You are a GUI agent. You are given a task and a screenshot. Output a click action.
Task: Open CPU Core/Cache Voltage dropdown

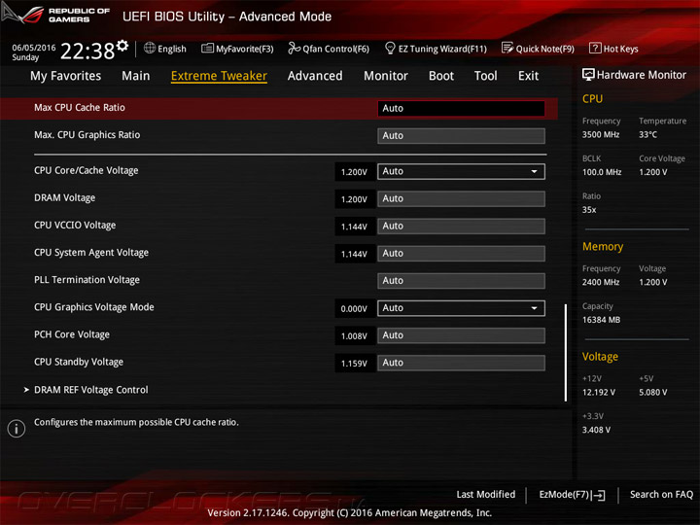point(461,171)
